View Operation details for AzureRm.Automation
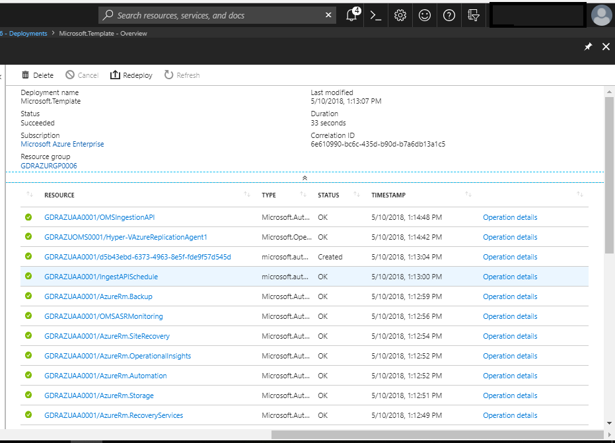The width and height of the screenshot is (615, 443). click(x=510, y=376)
